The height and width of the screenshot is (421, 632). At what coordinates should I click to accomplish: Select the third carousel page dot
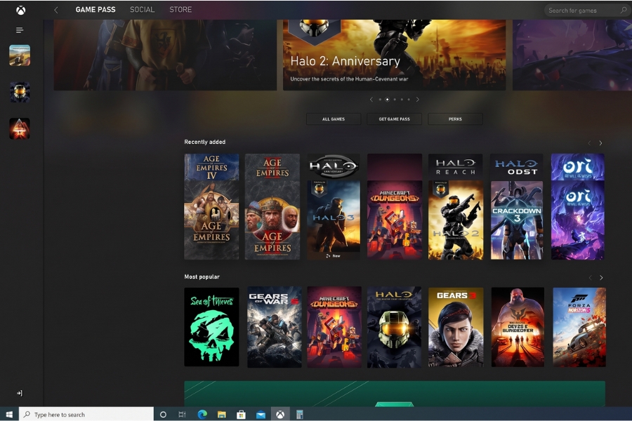(395, 100)
